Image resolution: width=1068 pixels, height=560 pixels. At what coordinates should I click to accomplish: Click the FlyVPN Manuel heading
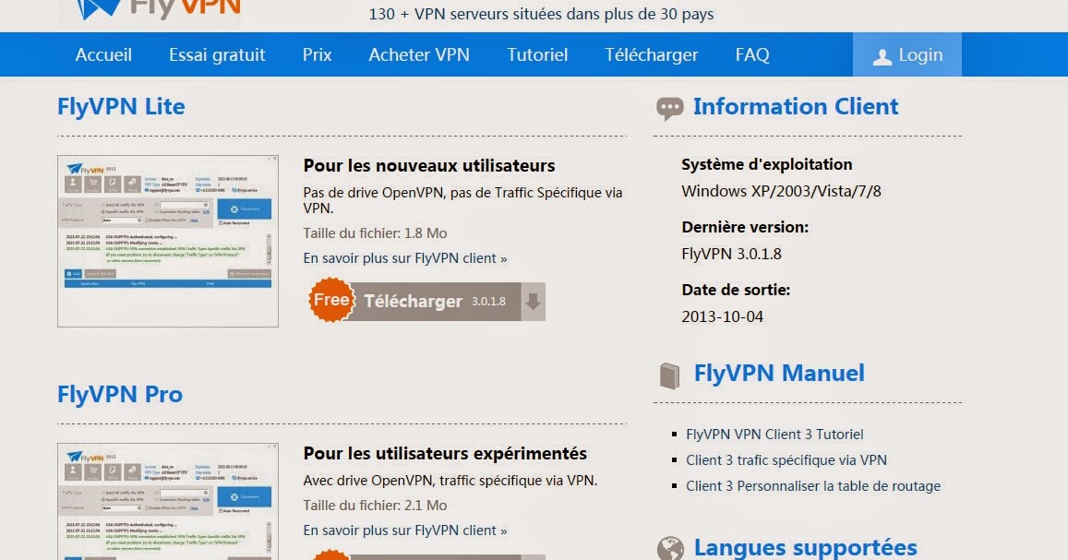779,373
